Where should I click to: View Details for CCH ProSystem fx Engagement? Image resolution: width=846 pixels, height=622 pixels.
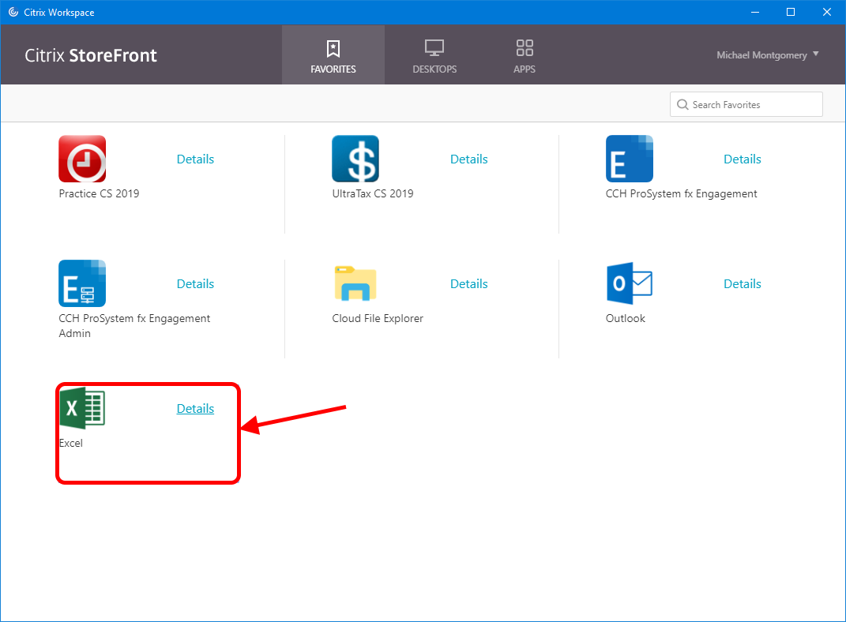click(x=743, y=159)
